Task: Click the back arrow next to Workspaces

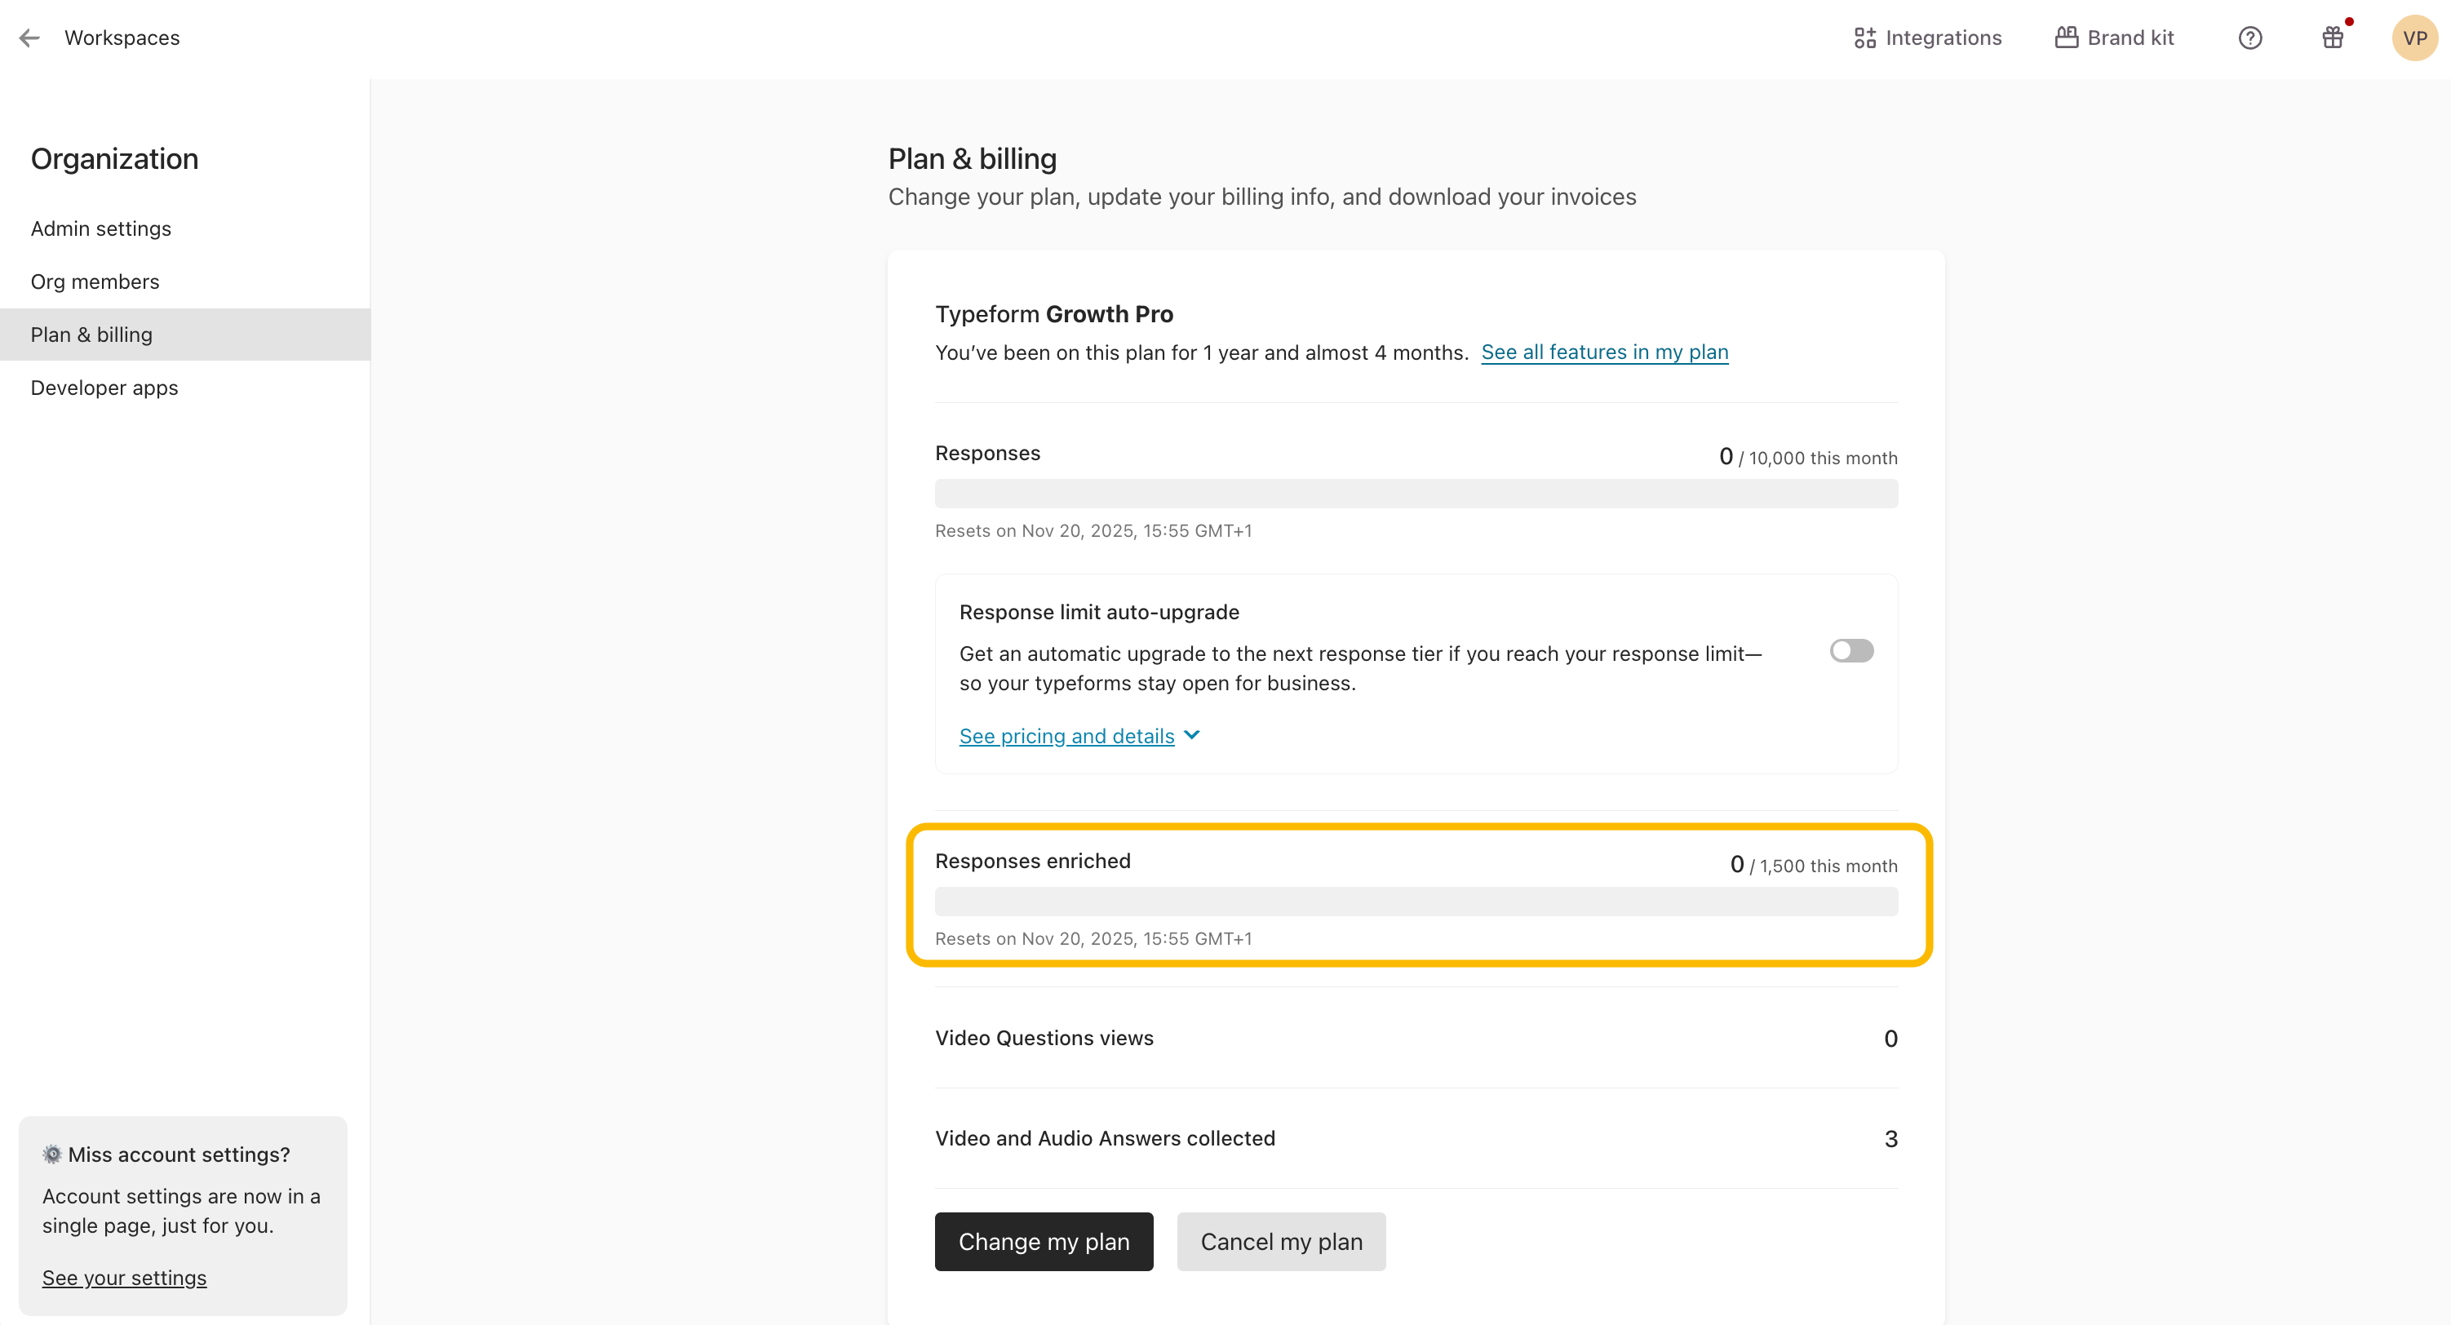Action: pyautogui.click(x=29, y=38)
